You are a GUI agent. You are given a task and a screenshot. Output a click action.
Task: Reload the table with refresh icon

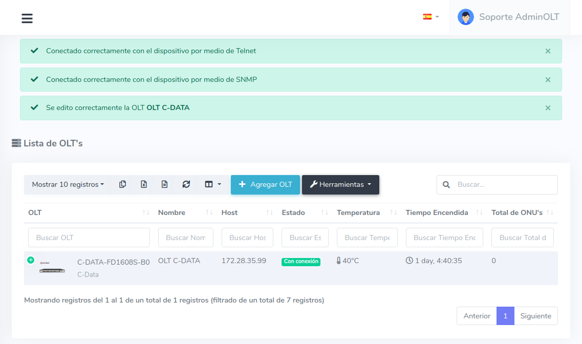point(186,184)
